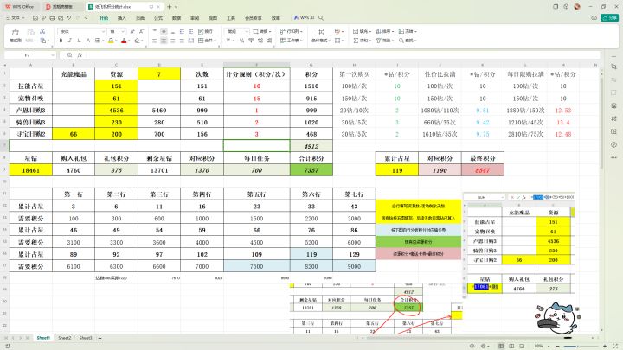Click the green Share (分享) button
623x350 pixels.
click(610, 18)
